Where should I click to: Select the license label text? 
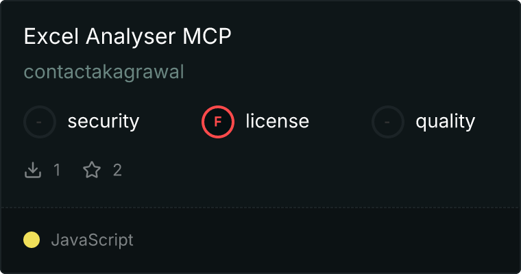(278, 121)
